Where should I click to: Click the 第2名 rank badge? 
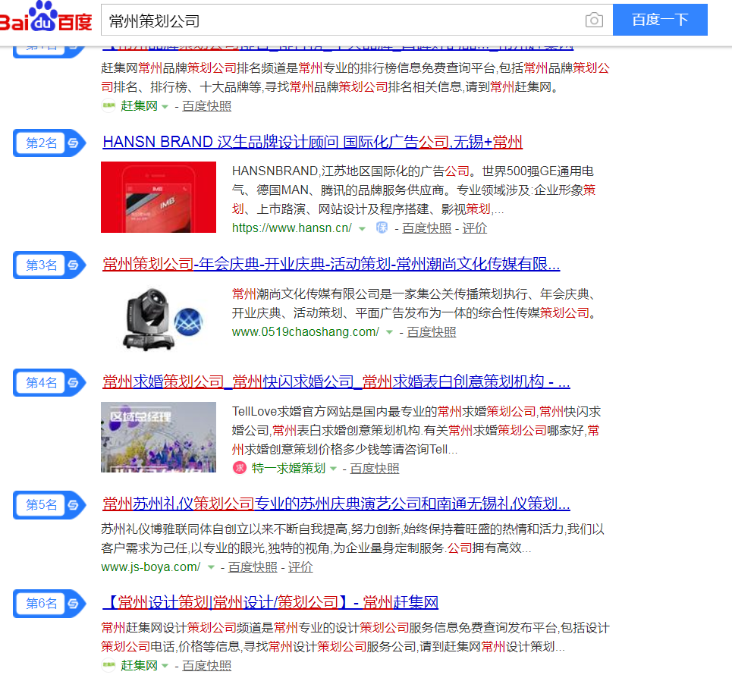tap(49, 143)
